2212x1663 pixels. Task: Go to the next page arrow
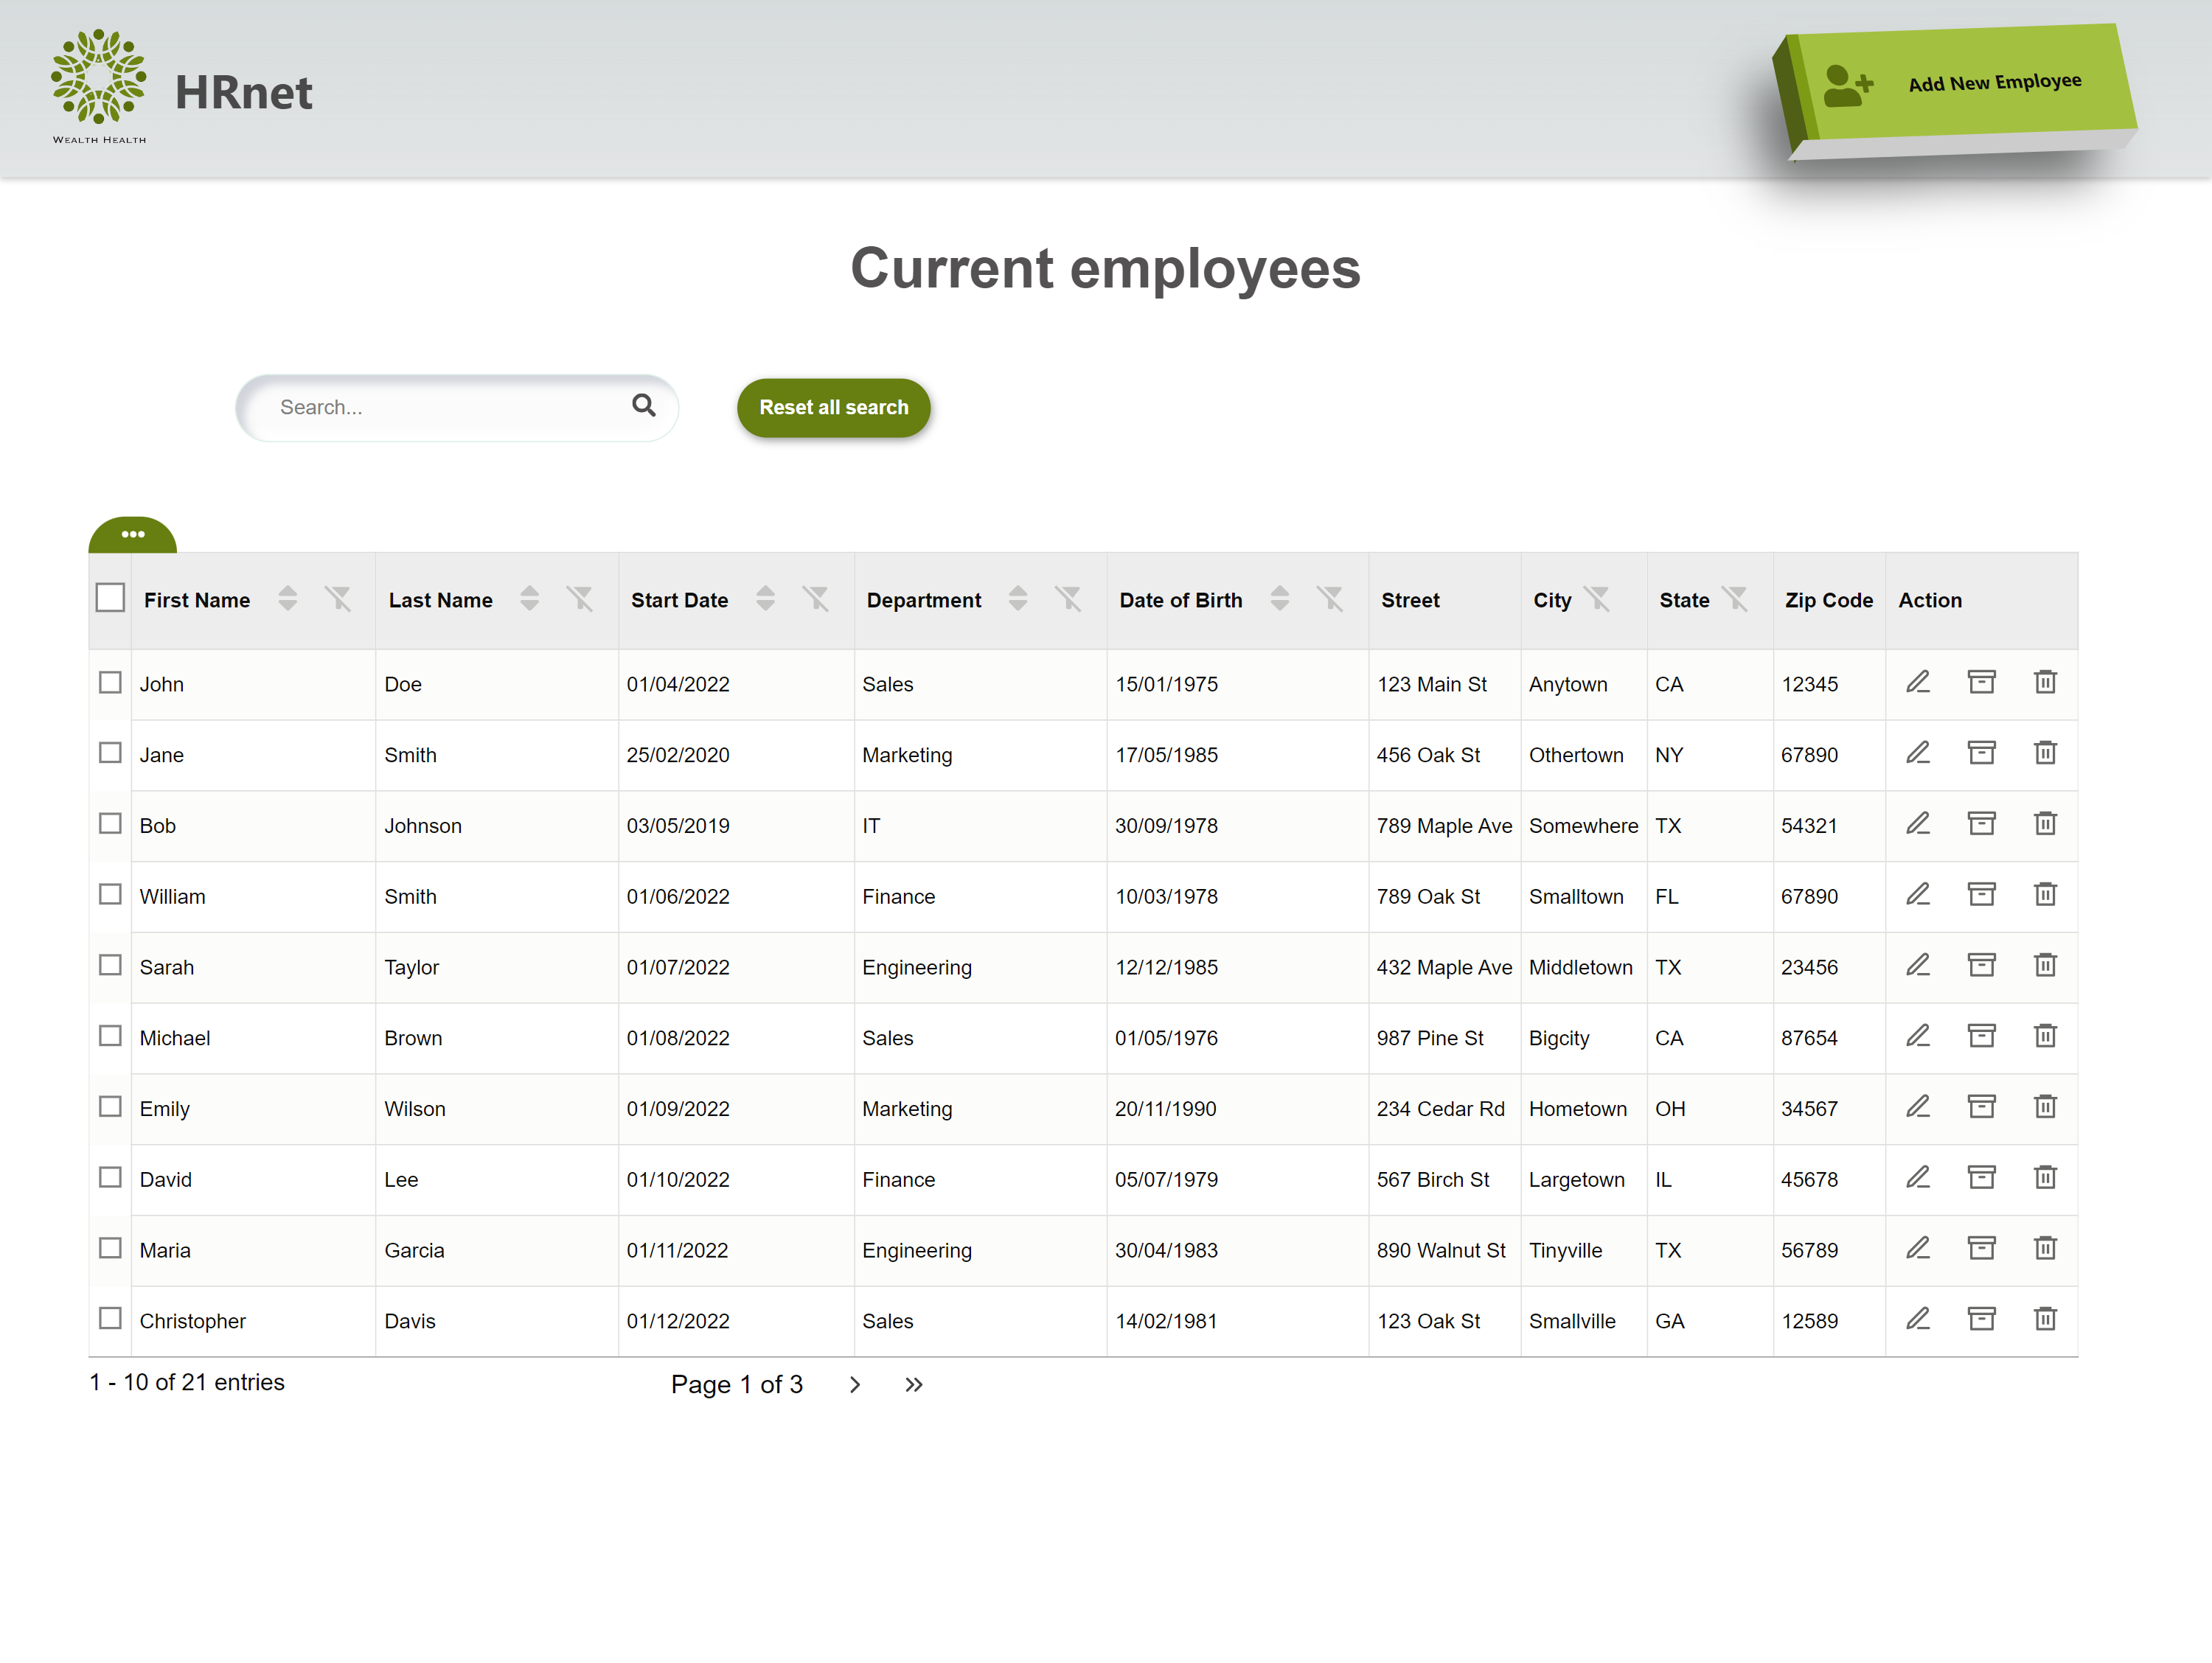pyautogui.click(x=855, y=1385)
